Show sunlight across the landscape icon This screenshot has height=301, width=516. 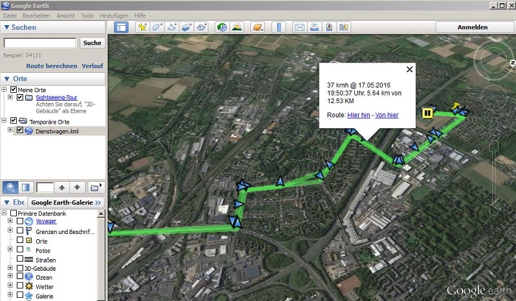(237, 27)
